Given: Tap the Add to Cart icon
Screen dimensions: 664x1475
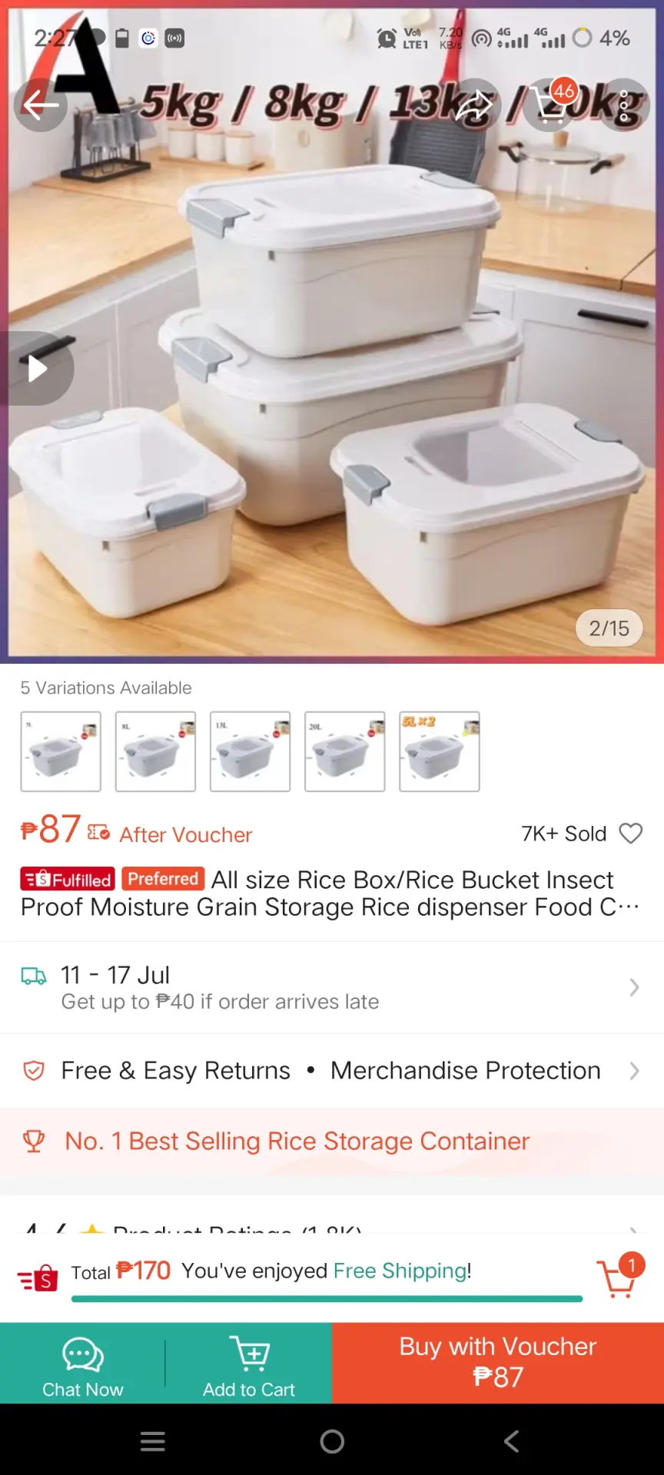Looking at the screenshot, I should pyautogui.click(x=249, y=1364).
